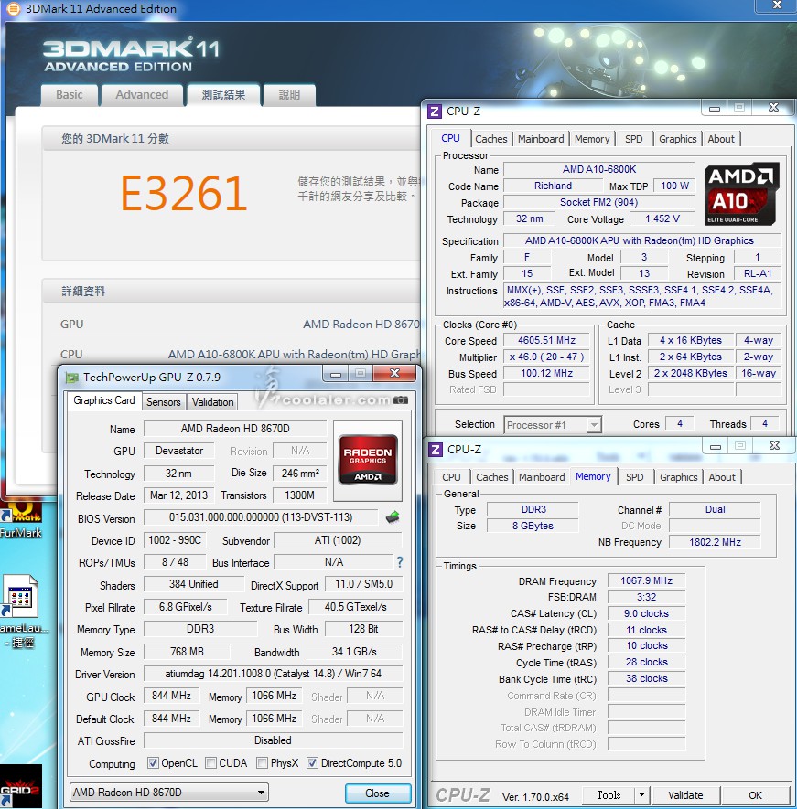The image size is (797, 809).
Task: Click the Multiplier value "x 46.0 ( 20 - 47 )"
Action: point(546,357)
